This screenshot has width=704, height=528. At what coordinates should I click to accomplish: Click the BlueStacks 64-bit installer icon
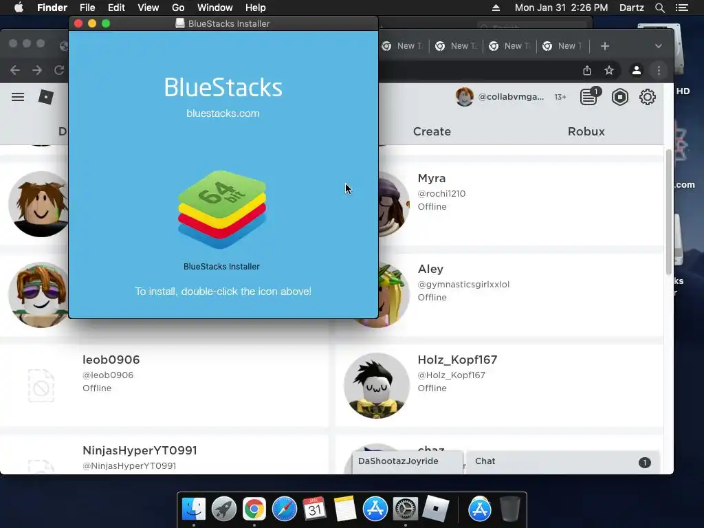click(x=222, y=209)
